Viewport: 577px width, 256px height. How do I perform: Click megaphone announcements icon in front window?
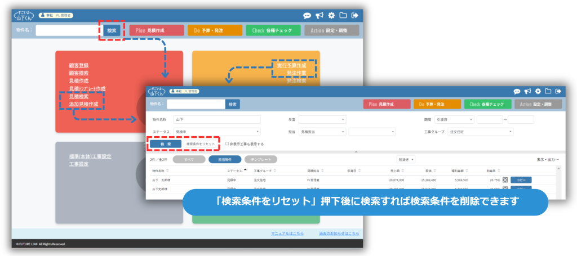[x=527, y=91]
